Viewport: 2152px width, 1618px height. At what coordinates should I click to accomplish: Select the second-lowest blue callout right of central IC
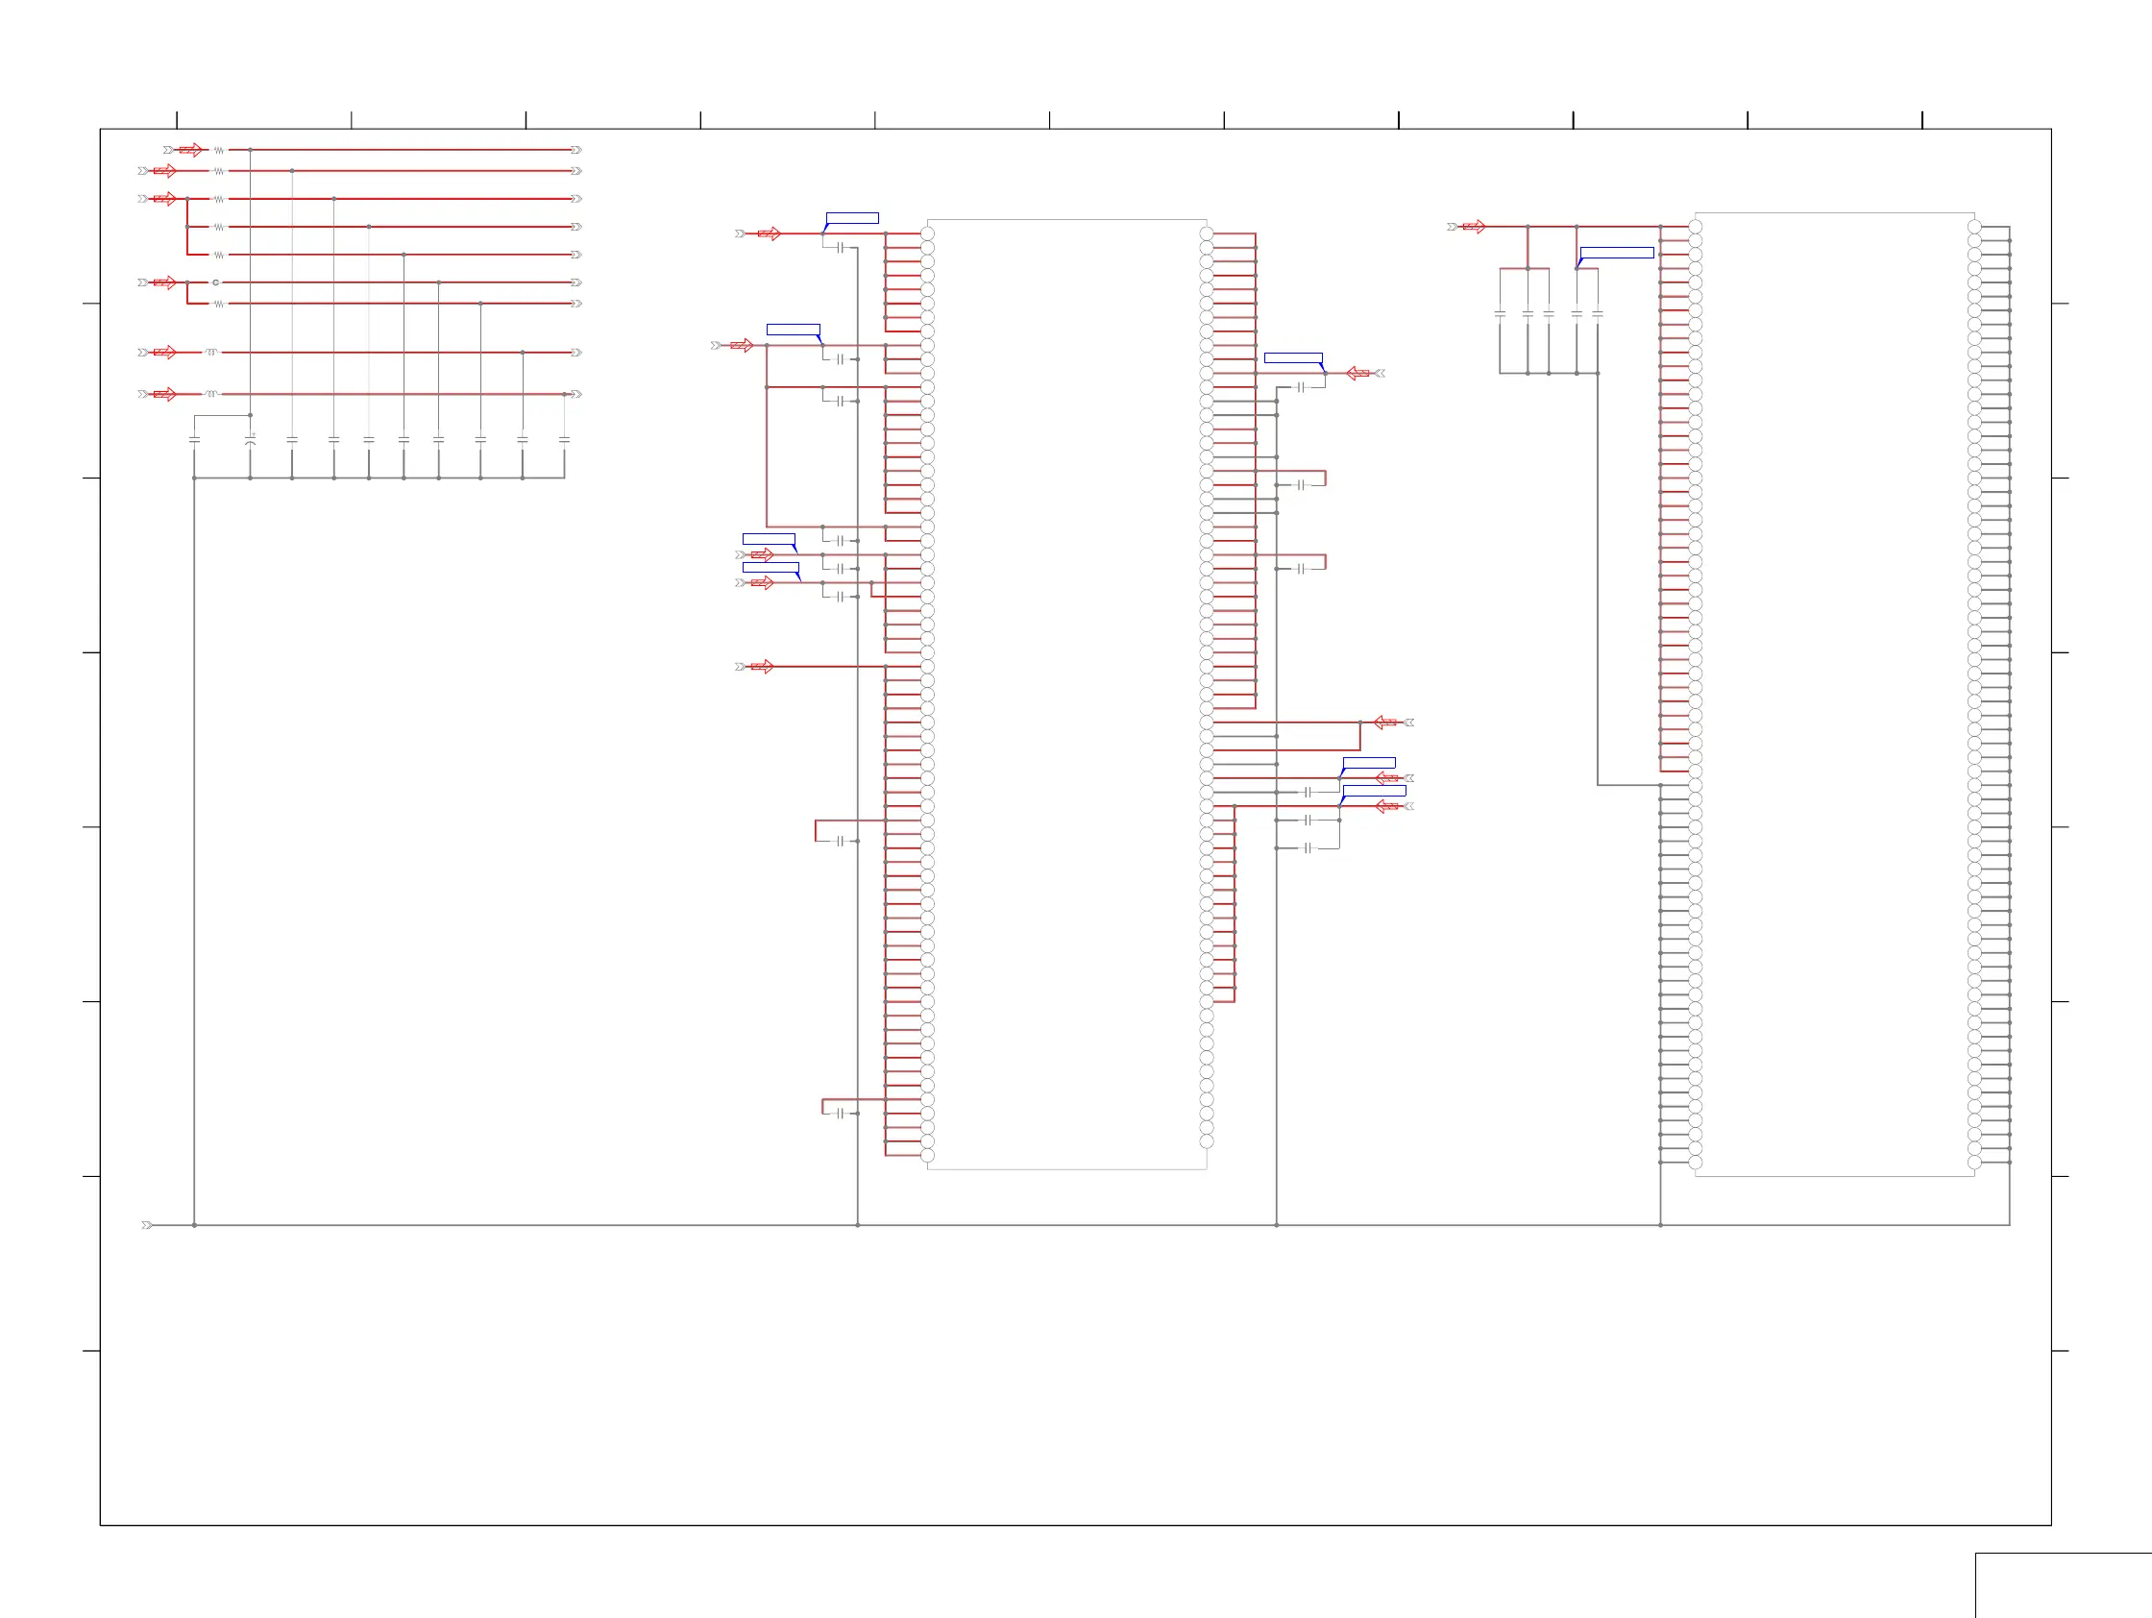click(x=1370, y=763)
